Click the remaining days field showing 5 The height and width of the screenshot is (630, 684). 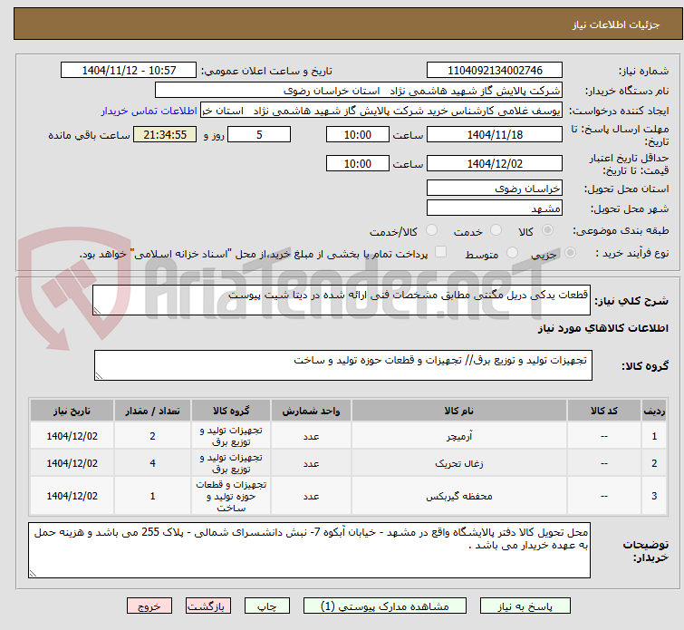(x=259, y=134)
